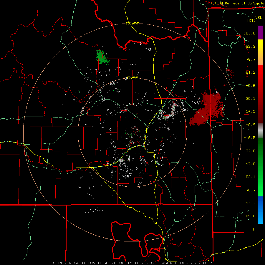
Task: Click the 50 NMI range ring label
Action: click(132, 78)
